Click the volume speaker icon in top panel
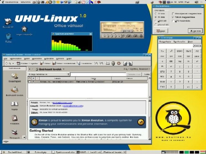This screenshot has height=154, width=206. pyautogui.click(x=196, y=2)
